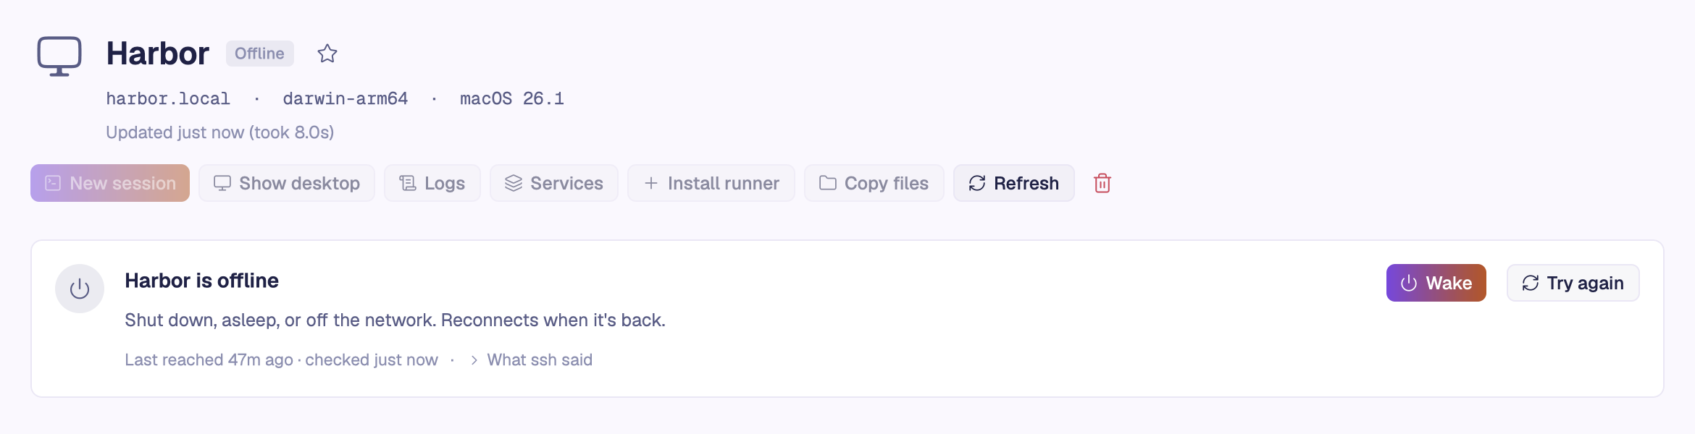Image resolution: width=1695 pixels, height=434 pixels.
Task: Open Copy files
Action: click(874, 183)
